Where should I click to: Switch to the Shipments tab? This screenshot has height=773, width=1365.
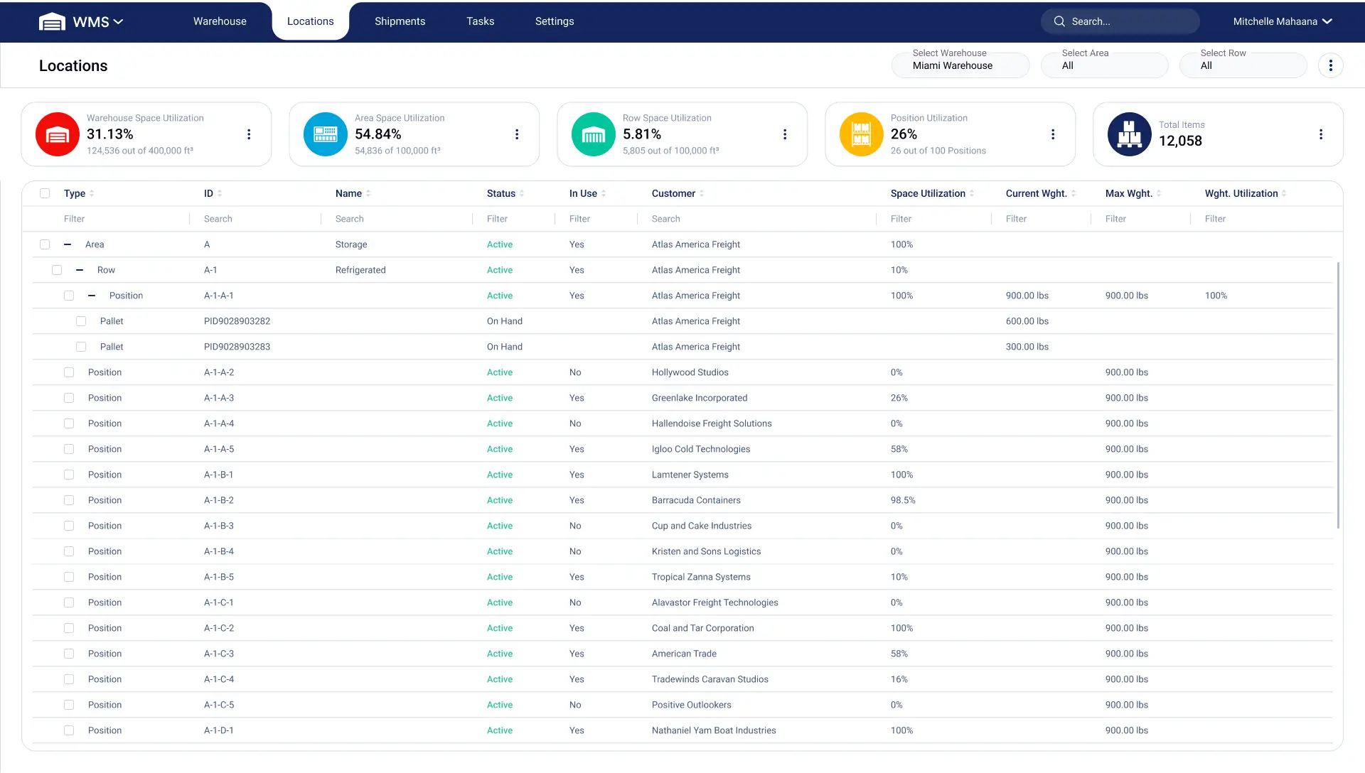(x=400, y=21)
